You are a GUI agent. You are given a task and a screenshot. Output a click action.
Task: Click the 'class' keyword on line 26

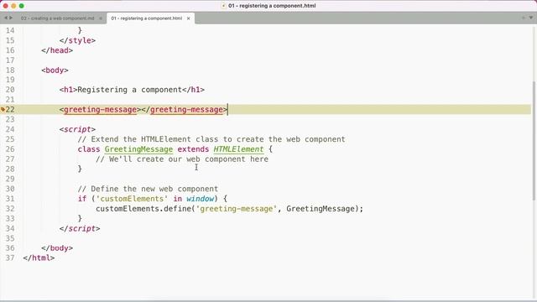(x=89, y=149)
